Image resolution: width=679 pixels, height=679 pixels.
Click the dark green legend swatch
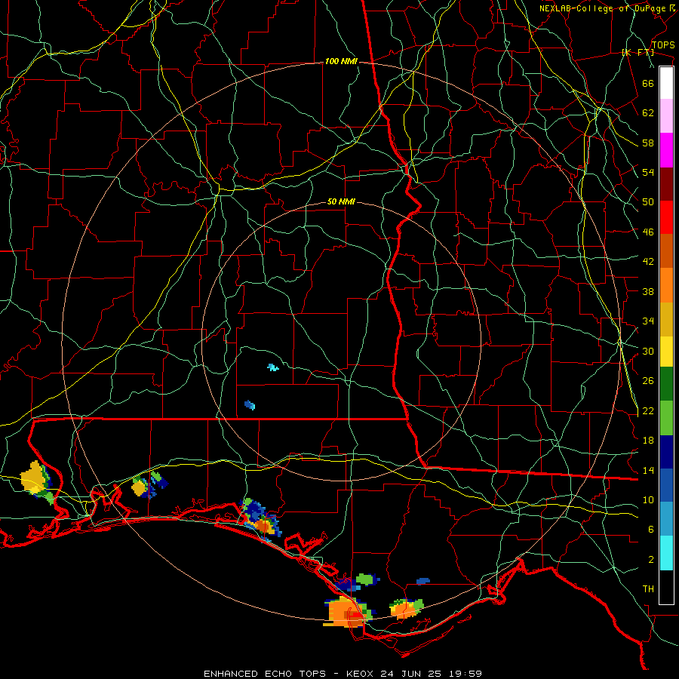click(666, 384)
